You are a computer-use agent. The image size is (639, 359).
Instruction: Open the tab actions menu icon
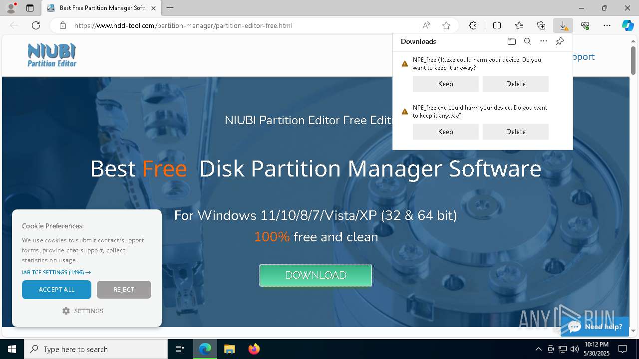click(30, 8)
